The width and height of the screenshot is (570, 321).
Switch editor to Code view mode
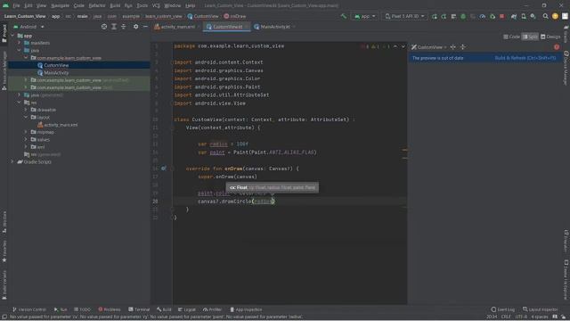click(x=511, y=37)
